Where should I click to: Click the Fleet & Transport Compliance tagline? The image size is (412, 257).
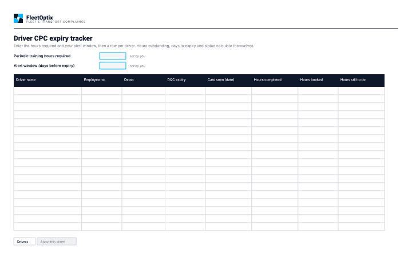pyautogui.click(x=56, y=22)
